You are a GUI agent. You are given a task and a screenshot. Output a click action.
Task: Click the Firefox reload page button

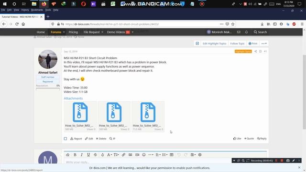point(17,24)
